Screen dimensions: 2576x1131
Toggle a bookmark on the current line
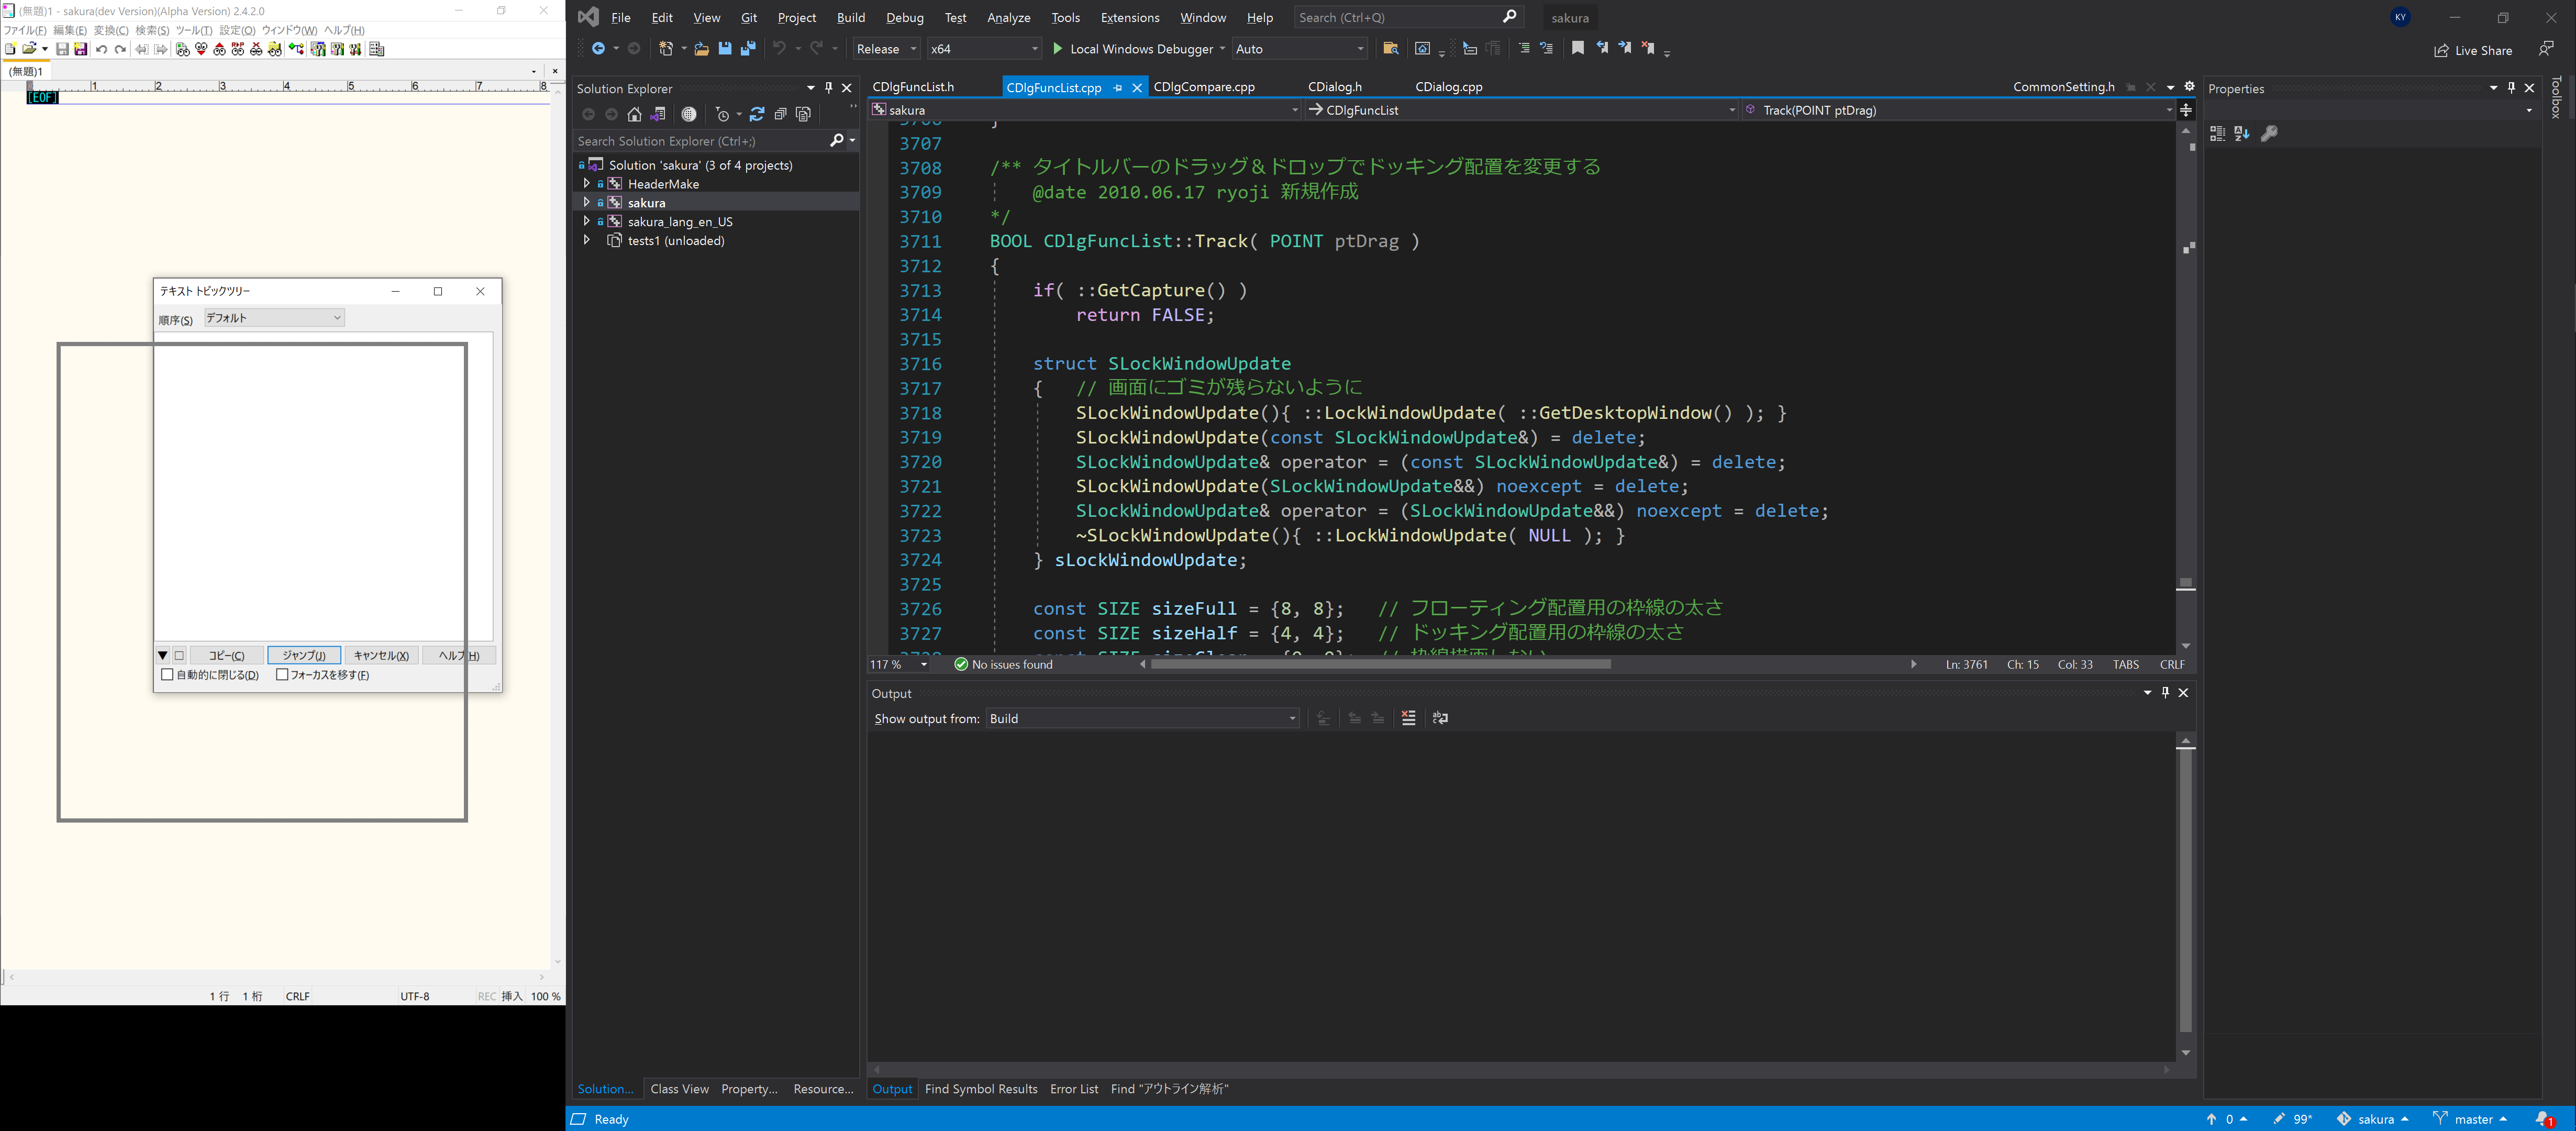pyautogui.click(x=1578, y=48)
